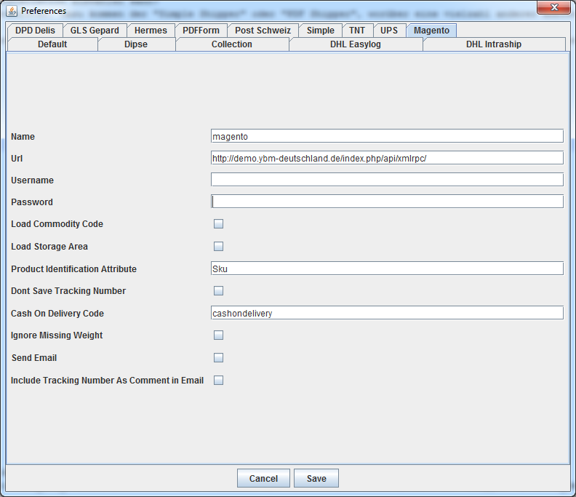The image size is (576, 497).
Task: Click the Cancel button
Action: 263,478
